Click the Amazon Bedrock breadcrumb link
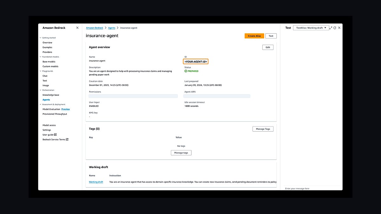Screen dimensions: 381x214 [x=95, y=28]
